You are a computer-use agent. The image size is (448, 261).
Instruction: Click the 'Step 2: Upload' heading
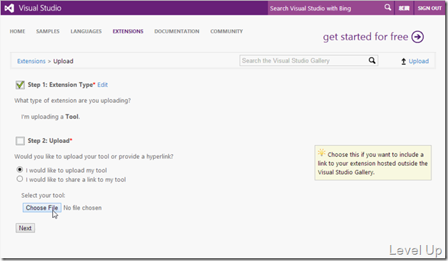(49, 141)
